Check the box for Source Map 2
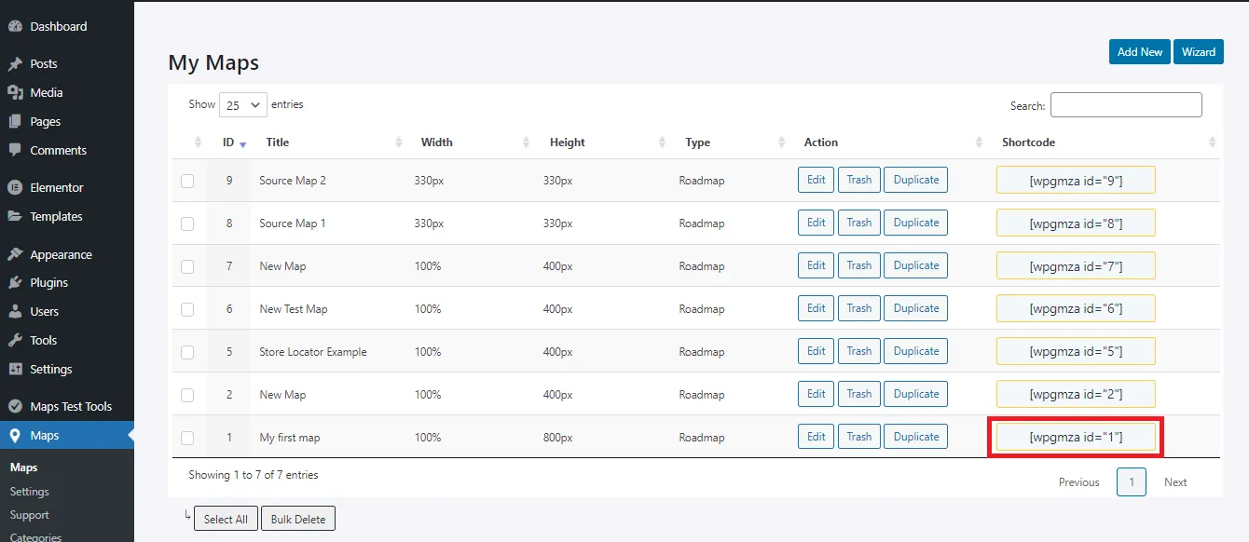The image size is (1249, 542). 187,181
